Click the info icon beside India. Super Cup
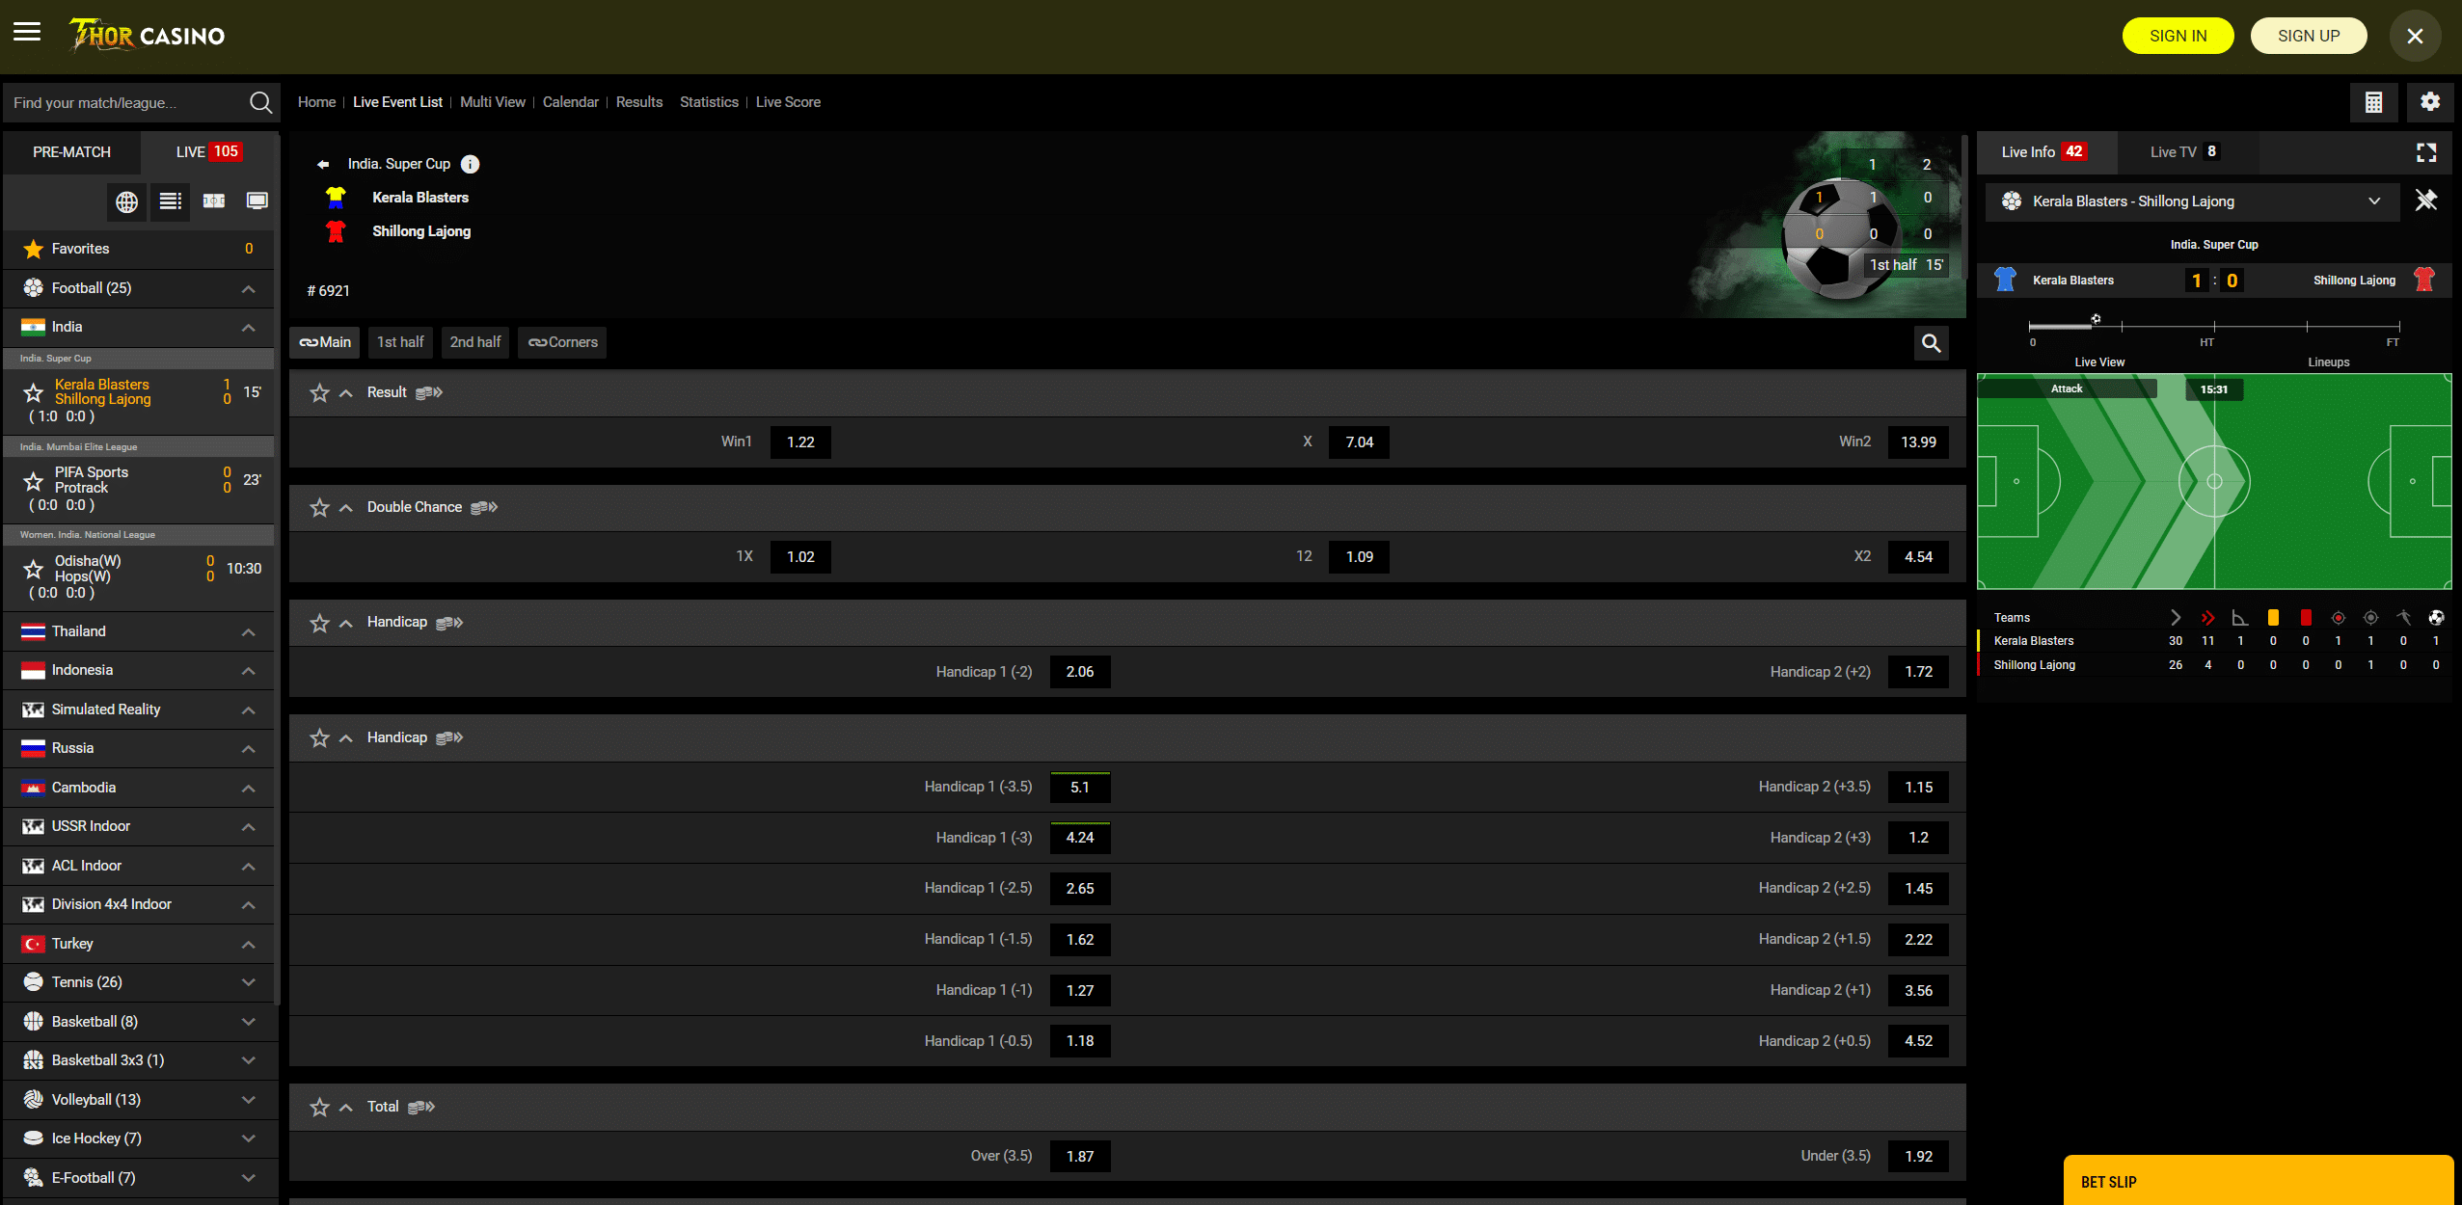 (x=470, y=164)
